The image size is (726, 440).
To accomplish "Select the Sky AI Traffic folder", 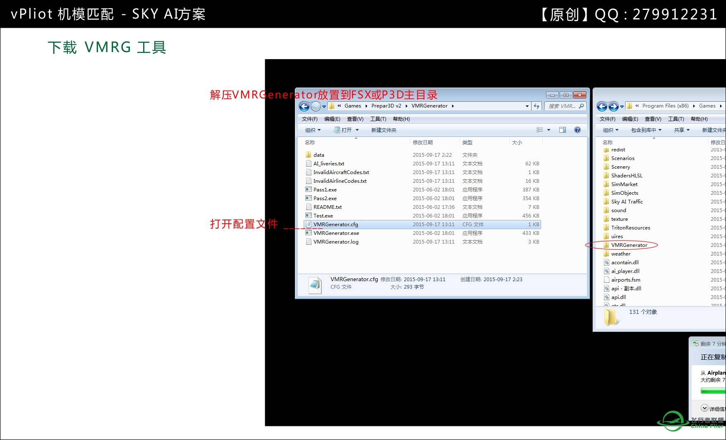I will pos(627,201).
